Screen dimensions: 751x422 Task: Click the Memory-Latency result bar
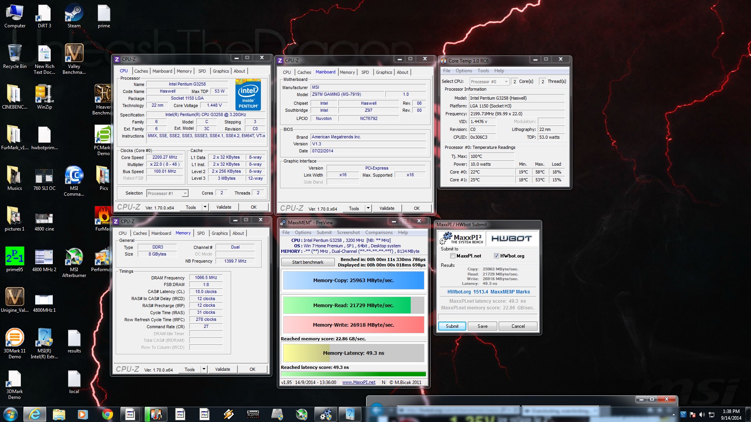[x=354, y=353]
